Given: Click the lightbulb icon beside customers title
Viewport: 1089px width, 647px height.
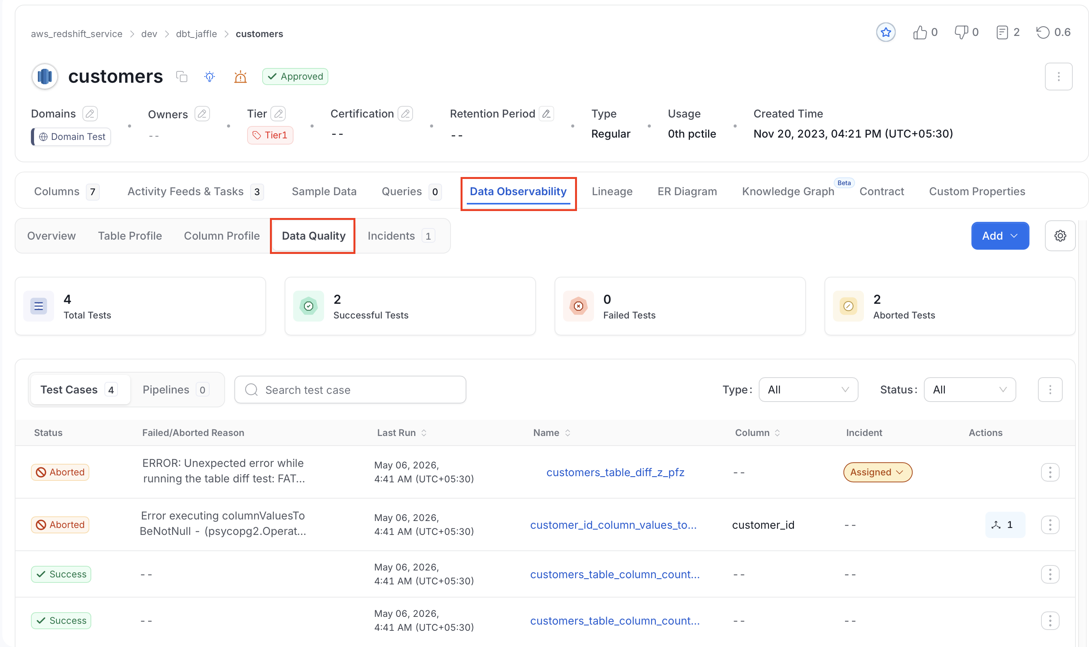Looking at the screenshot, I should (x=210, y=77).
